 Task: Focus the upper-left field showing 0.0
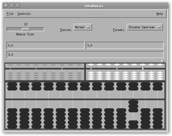(x=45, y=46)
